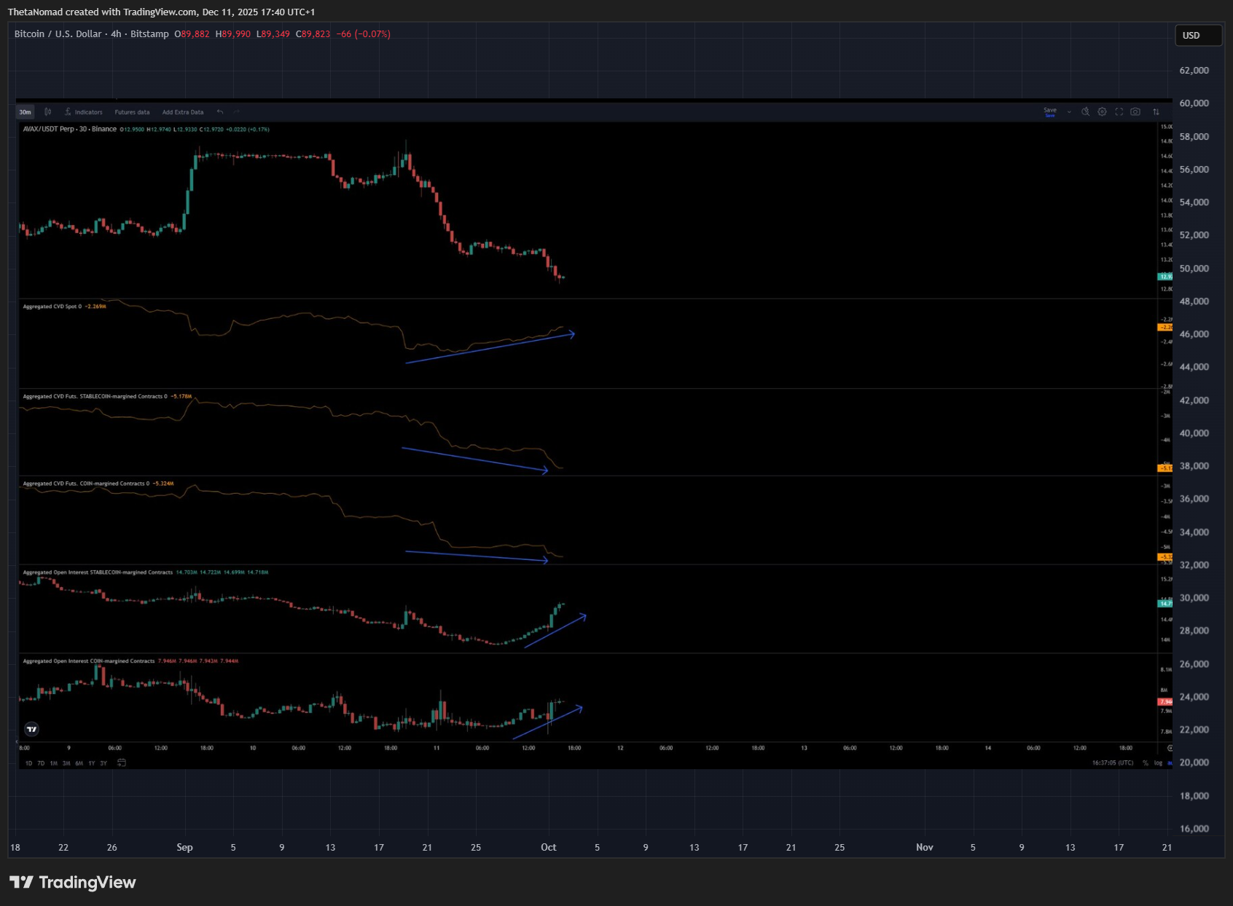Screen dimensions: 1233x906
Task: Click the Nov date label on time axis
Action: [925, 847]
